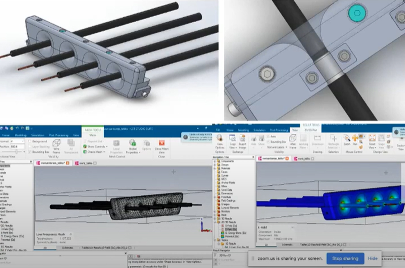This screenshot has height=268, width=405.
Task: Toggle Bounding Box checkbox in Mesh ribbon
Action: (x=39, y=152)
